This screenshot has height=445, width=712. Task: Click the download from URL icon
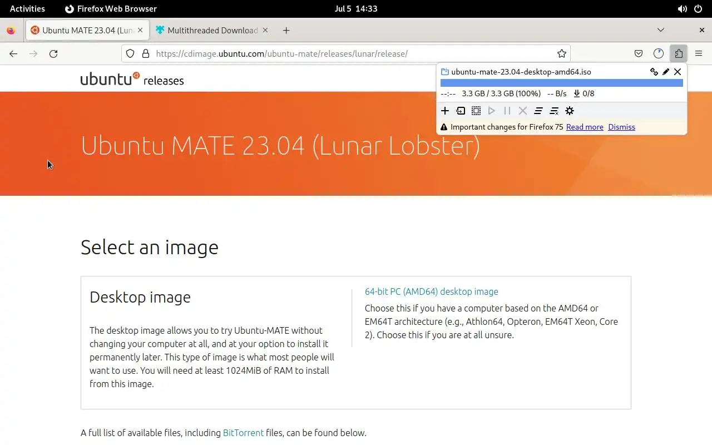tap(461, 111)
